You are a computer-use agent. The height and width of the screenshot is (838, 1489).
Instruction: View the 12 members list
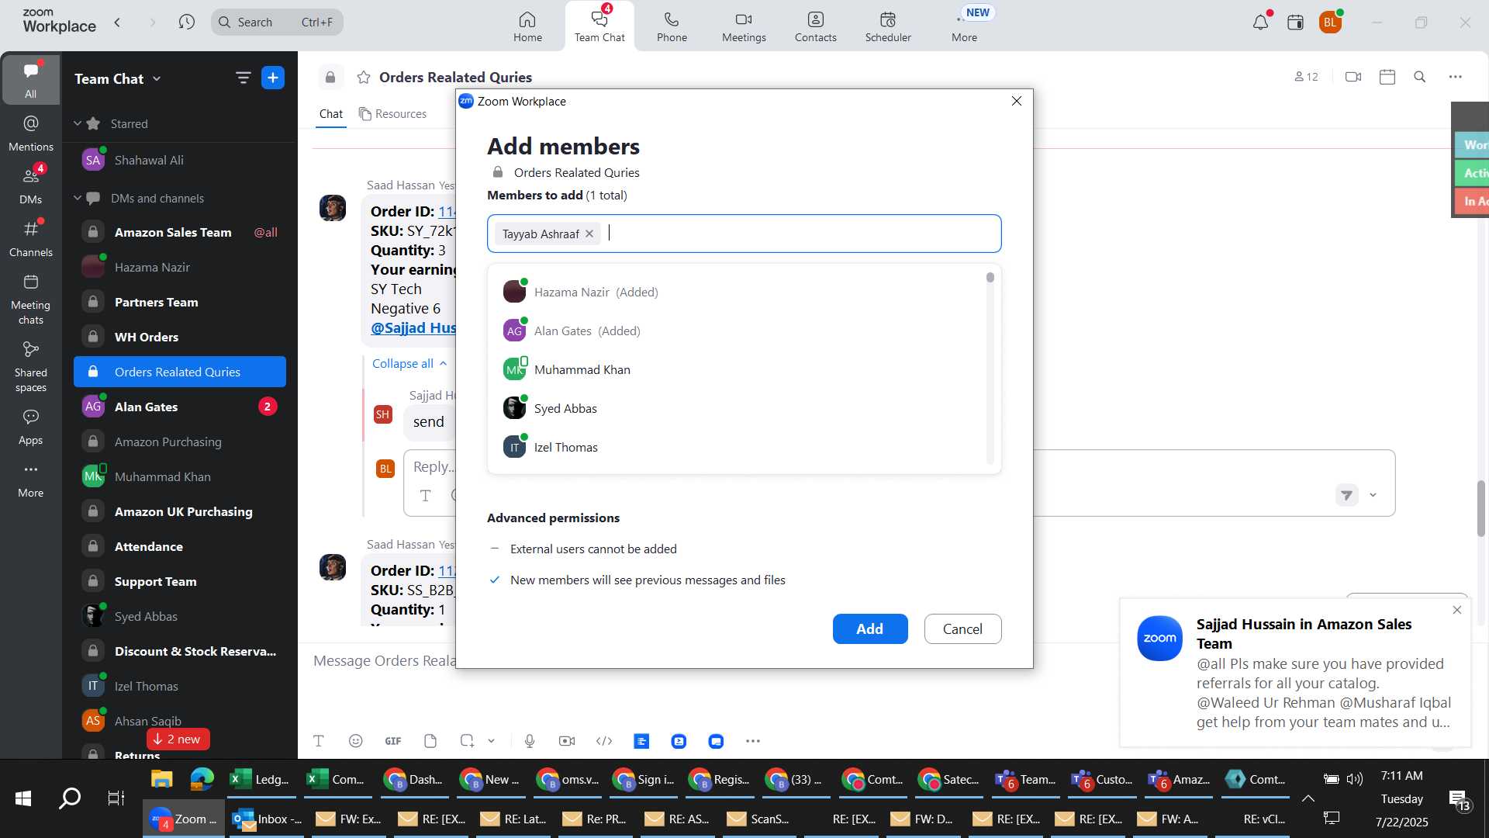click(1306, 77)
